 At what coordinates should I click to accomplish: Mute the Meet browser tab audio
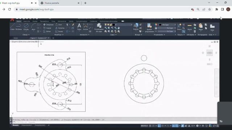tap(32, 3)
